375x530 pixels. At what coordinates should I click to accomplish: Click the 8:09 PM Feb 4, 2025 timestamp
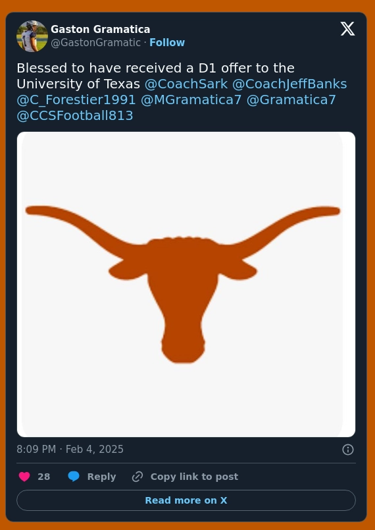tap(70, 450)
